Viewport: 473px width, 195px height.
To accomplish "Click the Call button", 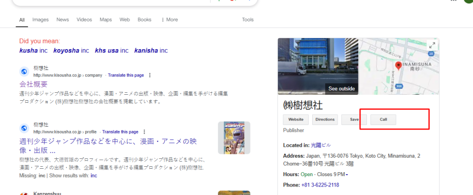I will (x=383, y=119).
